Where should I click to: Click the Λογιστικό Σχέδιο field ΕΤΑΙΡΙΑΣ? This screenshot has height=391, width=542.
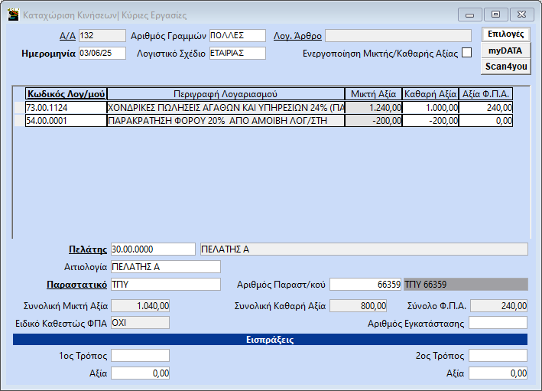coord(238,54)
